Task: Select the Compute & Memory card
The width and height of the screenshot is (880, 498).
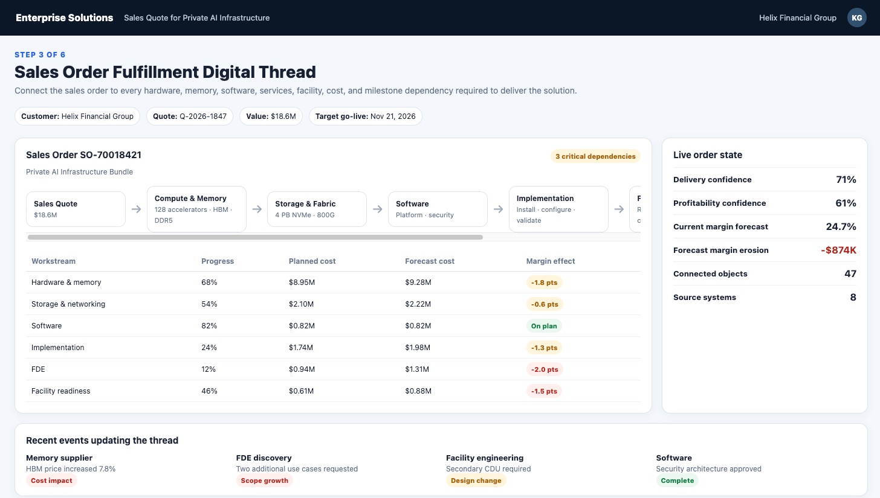Action: [x=196, y=209]
